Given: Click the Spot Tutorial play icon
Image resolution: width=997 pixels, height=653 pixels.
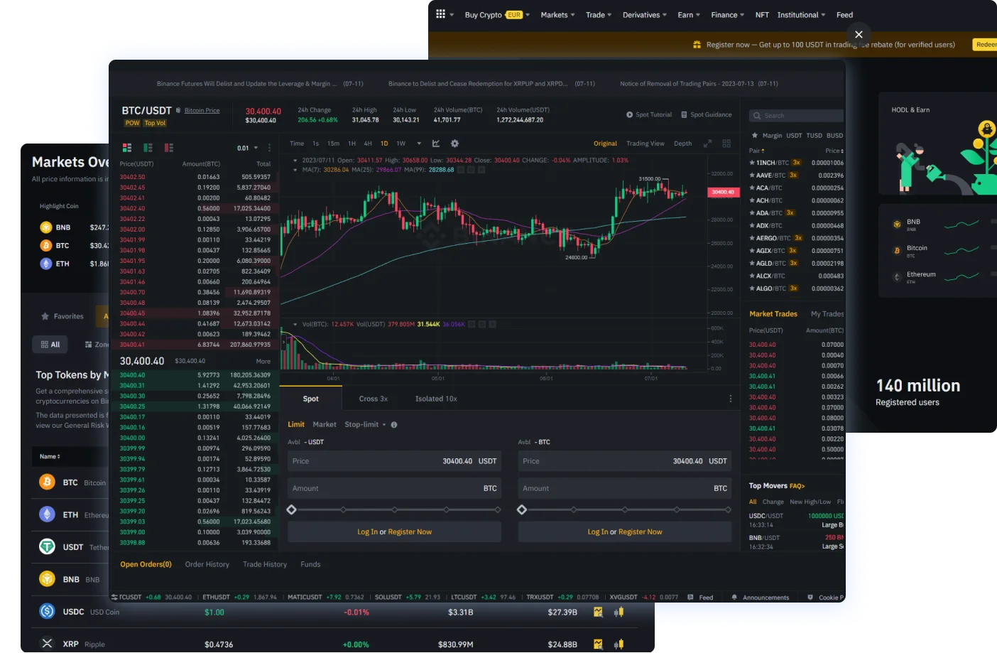Looking at the screenshot, I should (x=629, y=114).
